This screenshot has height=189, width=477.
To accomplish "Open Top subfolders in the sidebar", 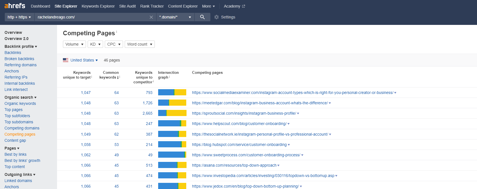I will (17, 116).
